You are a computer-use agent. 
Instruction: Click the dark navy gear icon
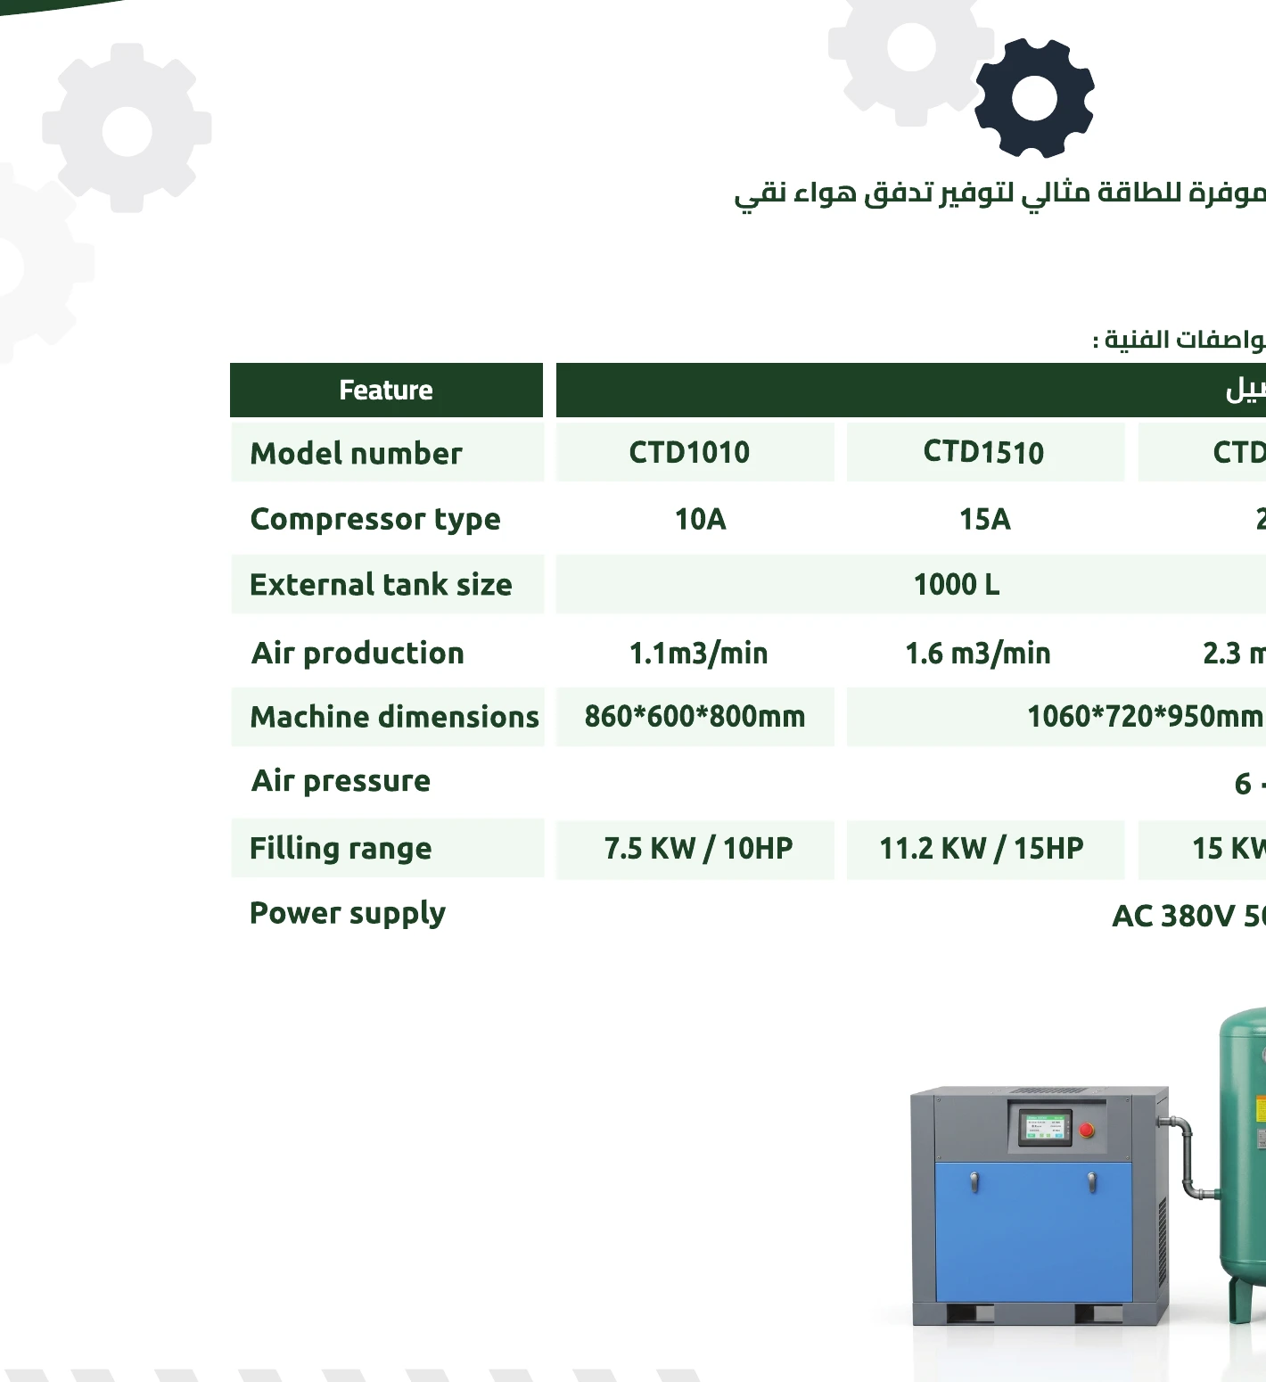(x=1034, y=97)
